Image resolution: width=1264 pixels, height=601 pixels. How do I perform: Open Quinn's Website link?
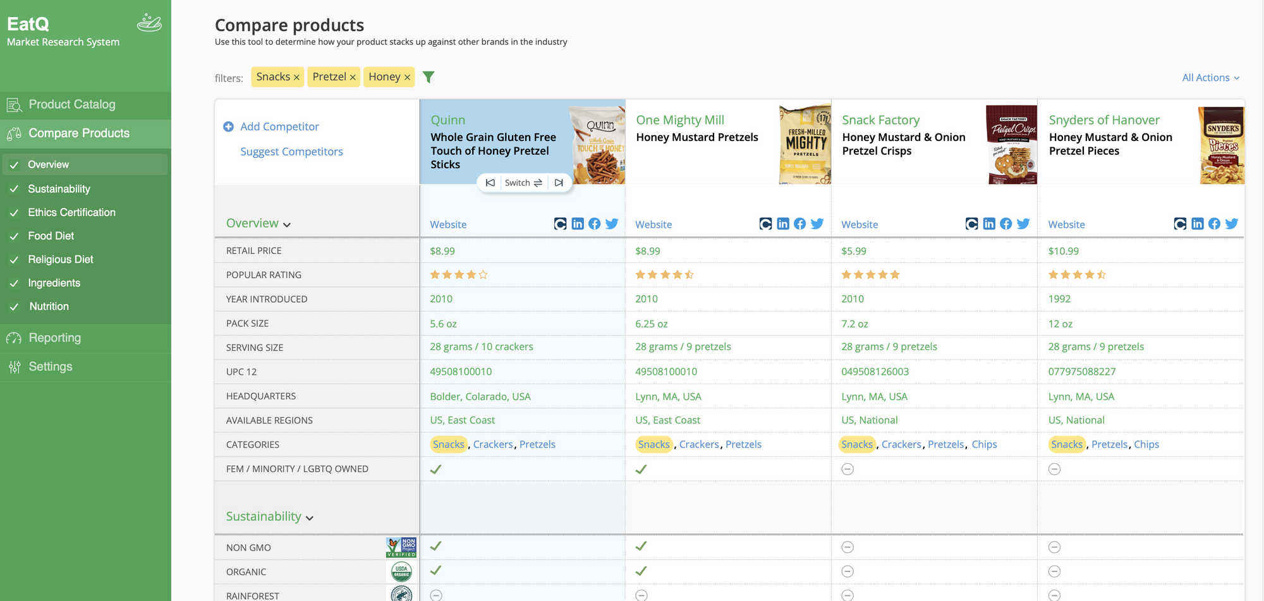(448, 224)
